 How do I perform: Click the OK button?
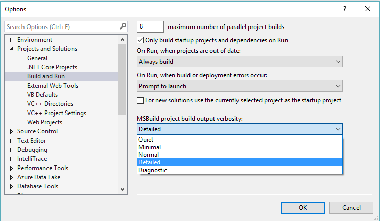(303, 208)
